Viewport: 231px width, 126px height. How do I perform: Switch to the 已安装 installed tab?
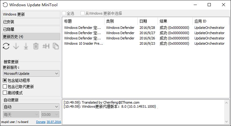coord(31,22)
